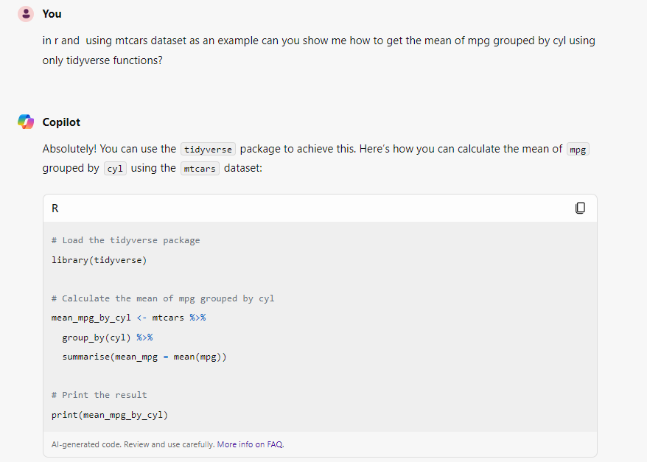Click the library(tidyverse) code line
This screenshot has width=647, height=462.
coord(99,260)
